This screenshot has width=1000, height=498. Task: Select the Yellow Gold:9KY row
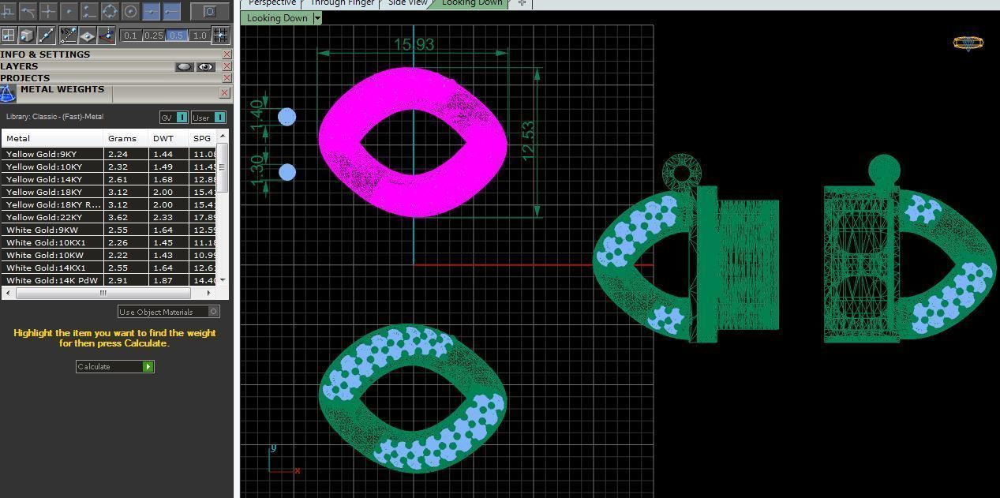click(109, 154)
